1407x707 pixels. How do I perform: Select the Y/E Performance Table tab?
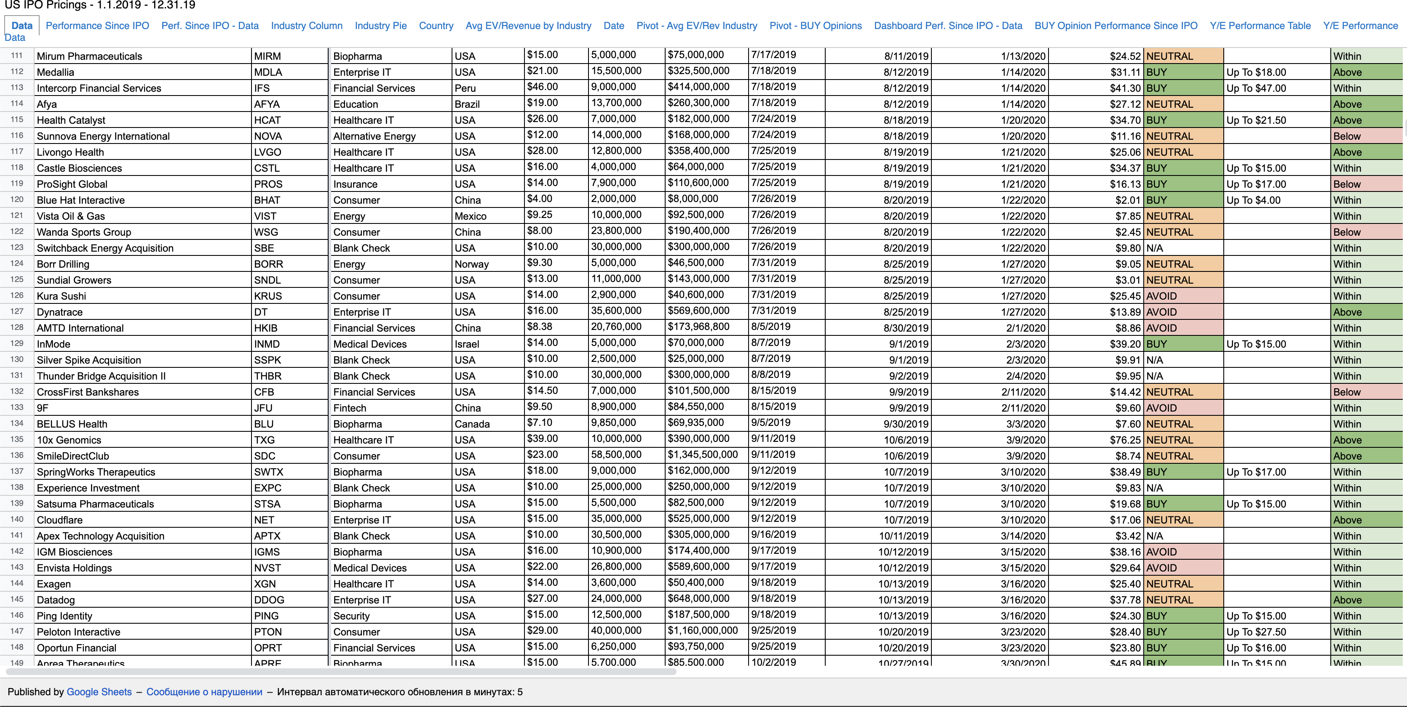(x=1260, y=26)
